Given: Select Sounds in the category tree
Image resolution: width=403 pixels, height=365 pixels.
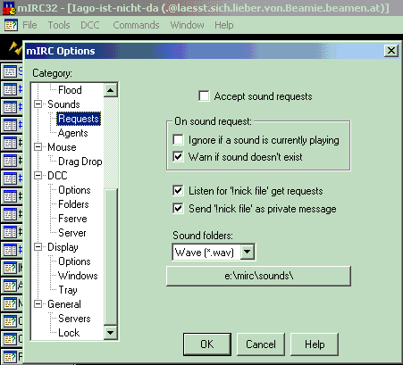Looking at the screenshot, I should [63, 104].
